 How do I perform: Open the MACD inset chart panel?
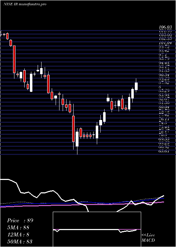[97, 229]
